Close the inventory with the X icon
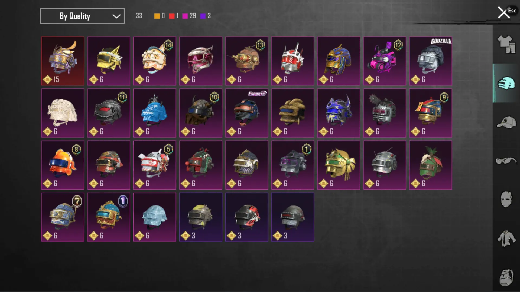The image size is (520, 292). point(503,12)
